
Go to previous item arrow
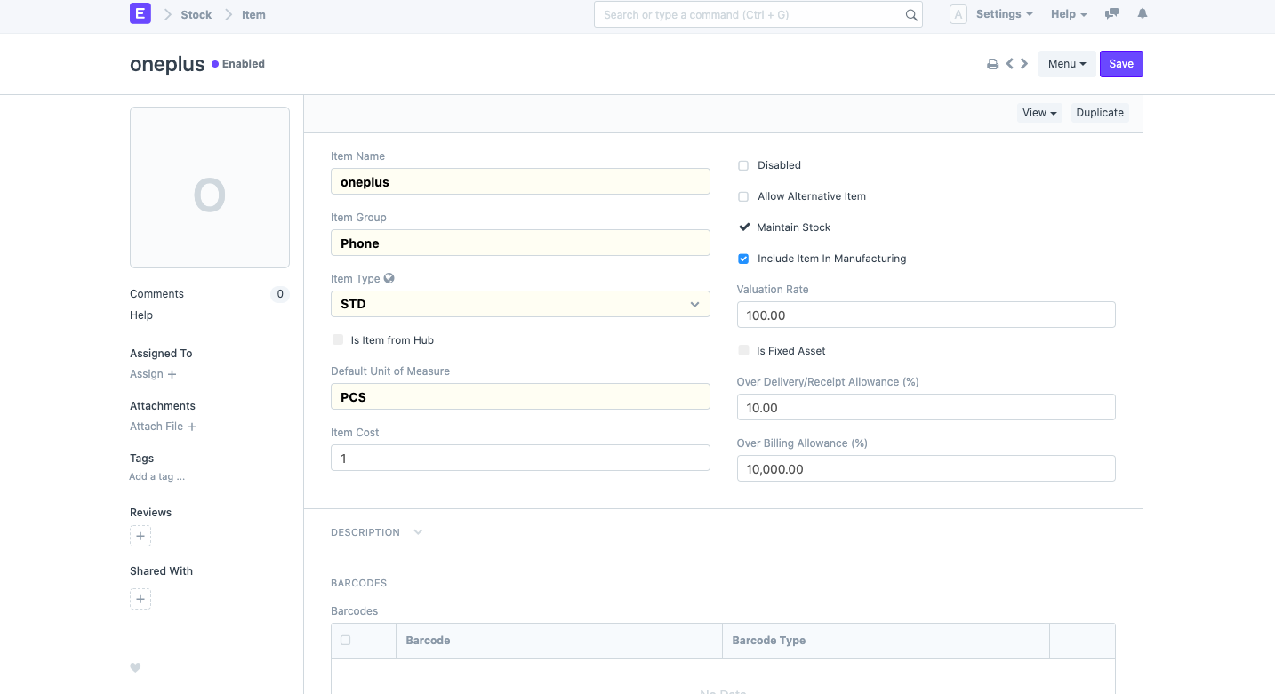pos(1010,64)
